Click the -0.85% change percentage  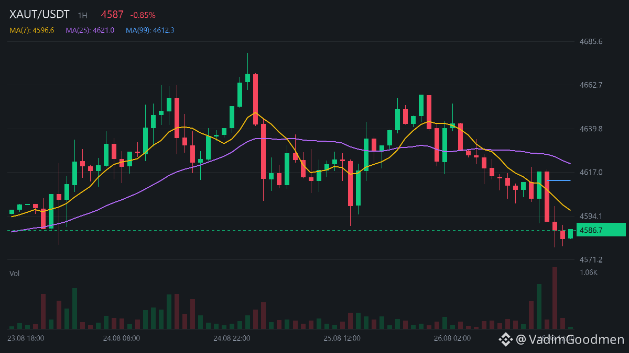point(143,15)
